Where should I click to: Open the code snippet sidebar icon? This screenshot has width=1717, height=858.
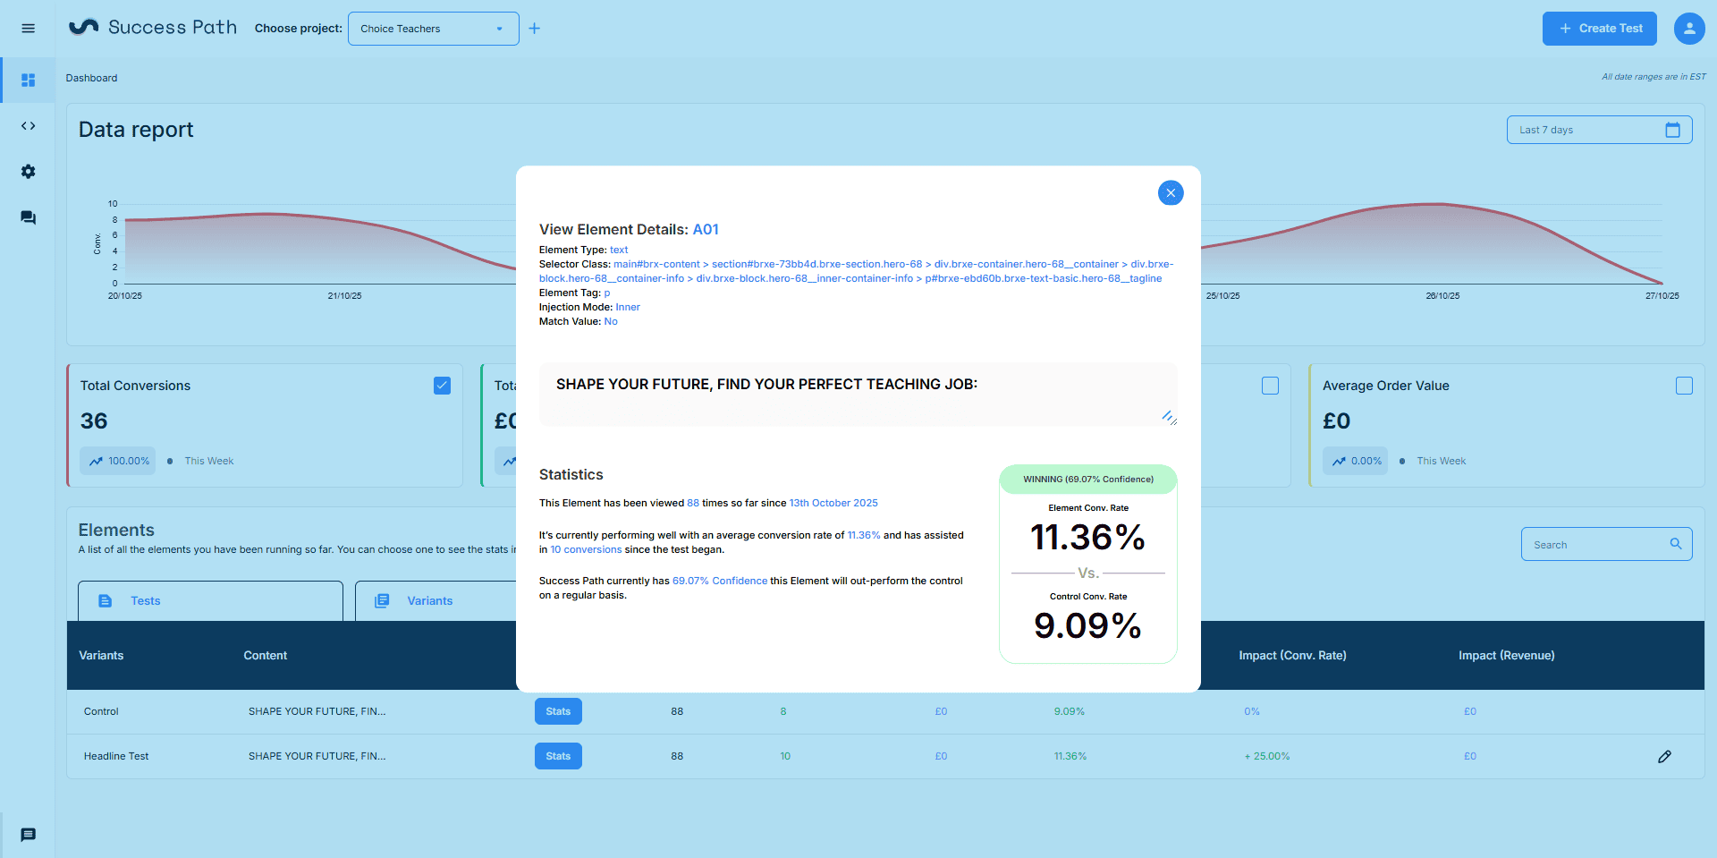(x=28, y=126)
